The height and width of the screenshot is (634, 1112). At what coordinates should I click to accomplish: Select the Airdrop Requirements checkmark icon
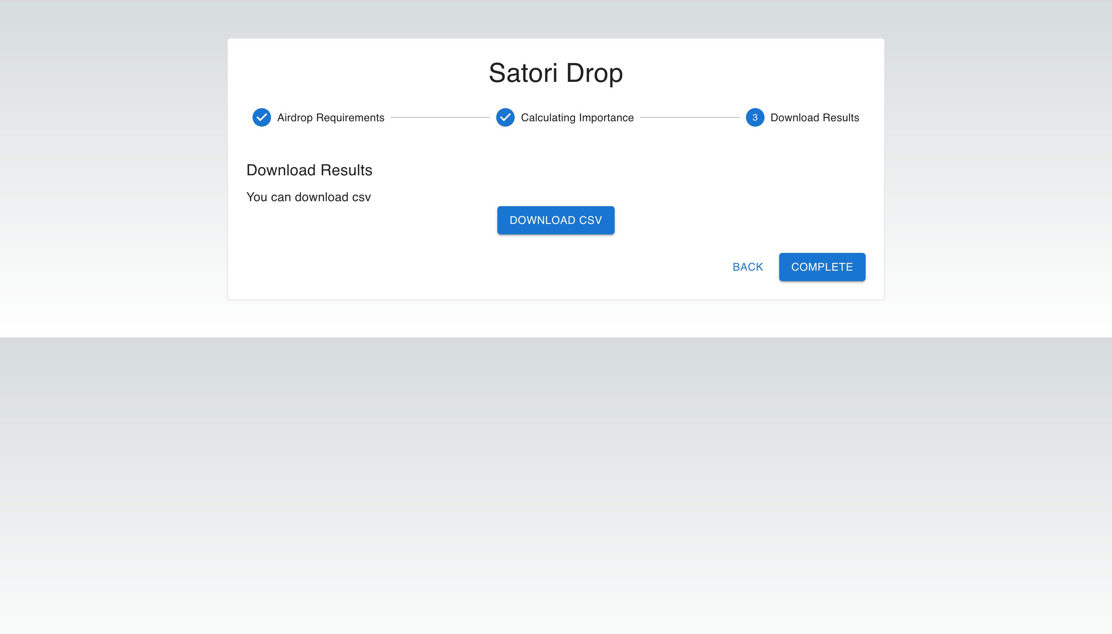pyautogui.click(x=262, y=117)
